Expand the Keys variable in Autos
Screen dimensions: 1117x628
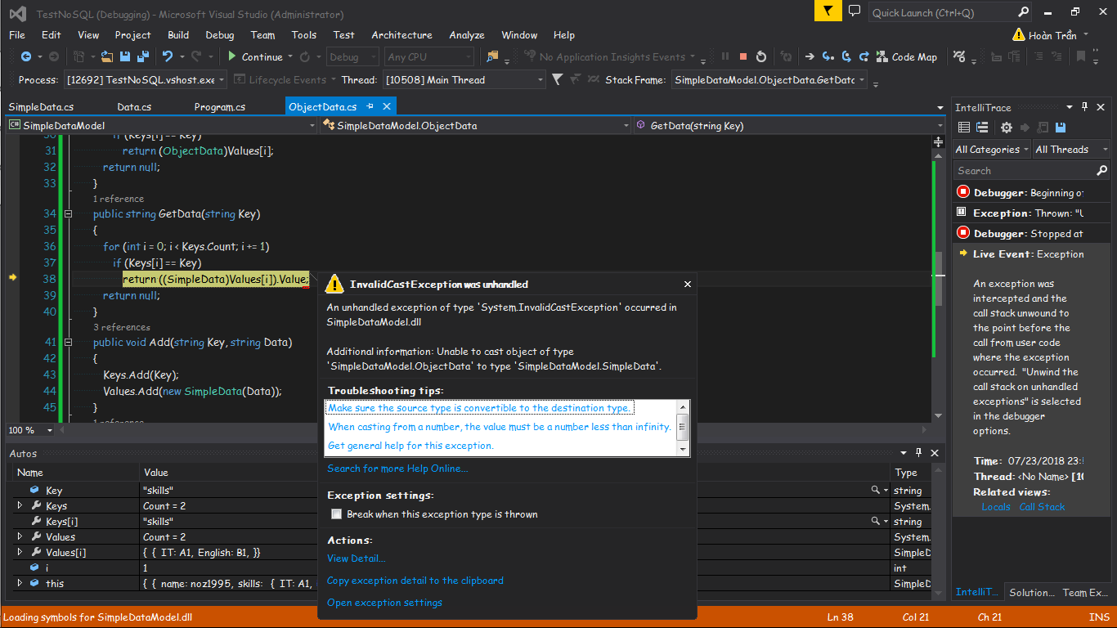pyautogui.click(x=20, y=506)
